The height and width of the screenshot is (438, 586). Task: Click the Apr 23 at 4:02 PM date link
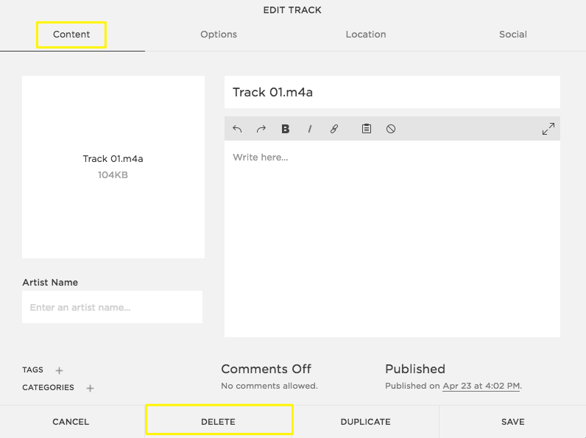[481, 386]
